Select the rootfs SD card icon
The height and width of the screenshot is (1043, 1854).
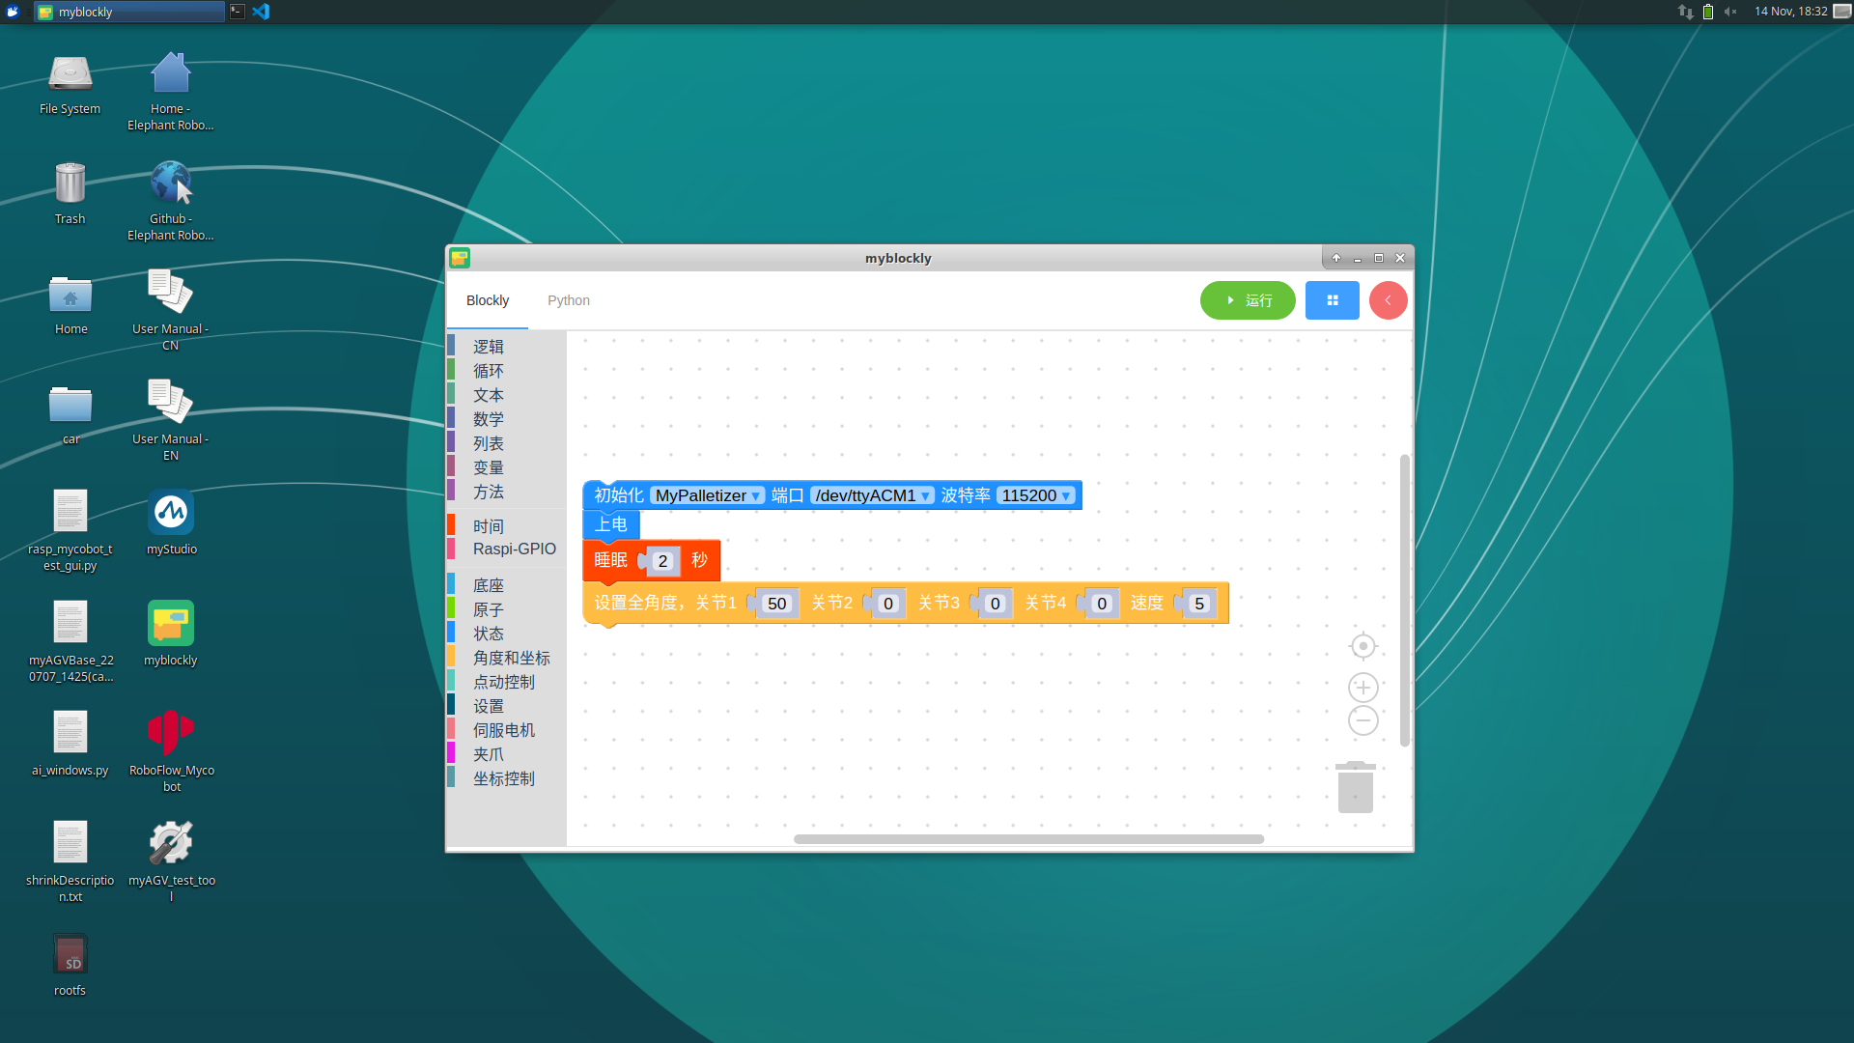70,965
